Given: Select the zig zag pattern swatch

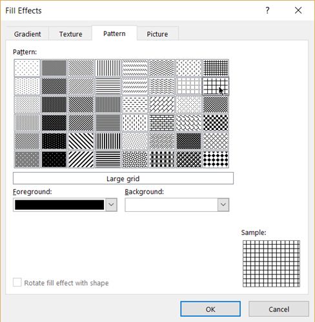Looking at the screenshot, I should (x=162, y=68).
